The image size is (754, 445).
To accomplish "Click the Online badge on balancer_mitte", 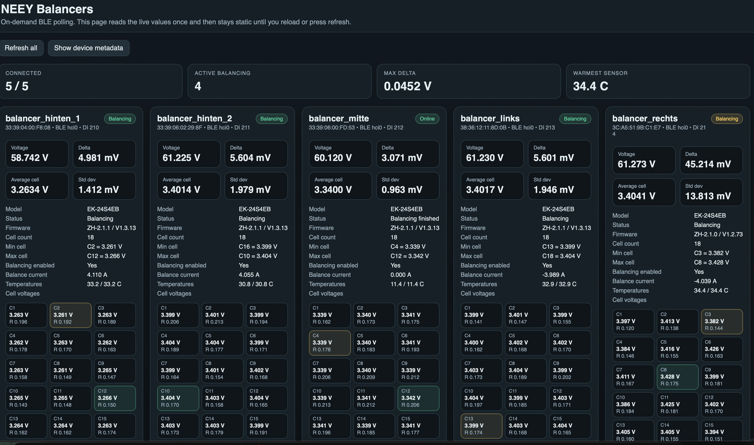I will (x=427, y=119).
